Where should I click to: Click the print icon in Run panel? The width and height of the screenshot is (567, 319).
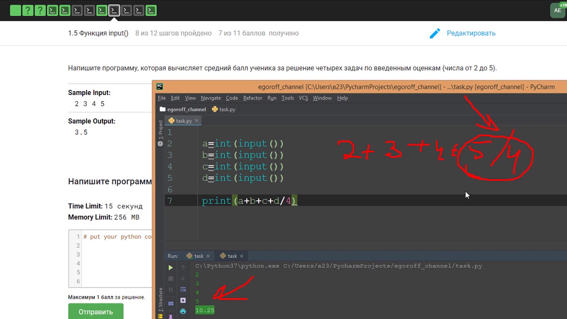[x=183, y=311]
